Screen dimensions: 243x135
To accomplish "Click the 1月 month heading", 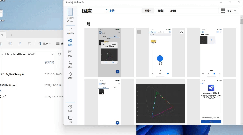I will [87, 24].
